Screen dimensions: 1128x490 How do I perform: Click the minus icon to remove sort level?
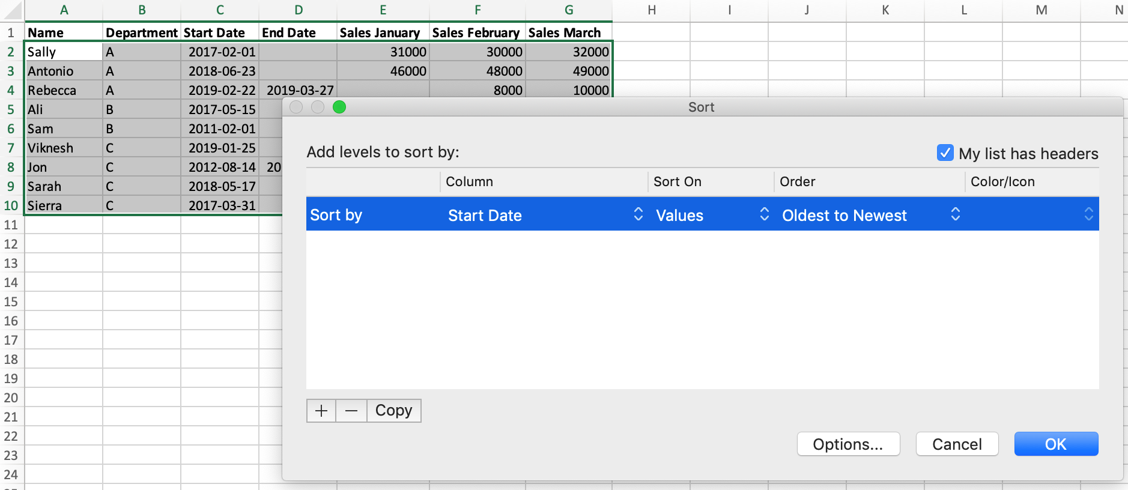click(351, 411)
